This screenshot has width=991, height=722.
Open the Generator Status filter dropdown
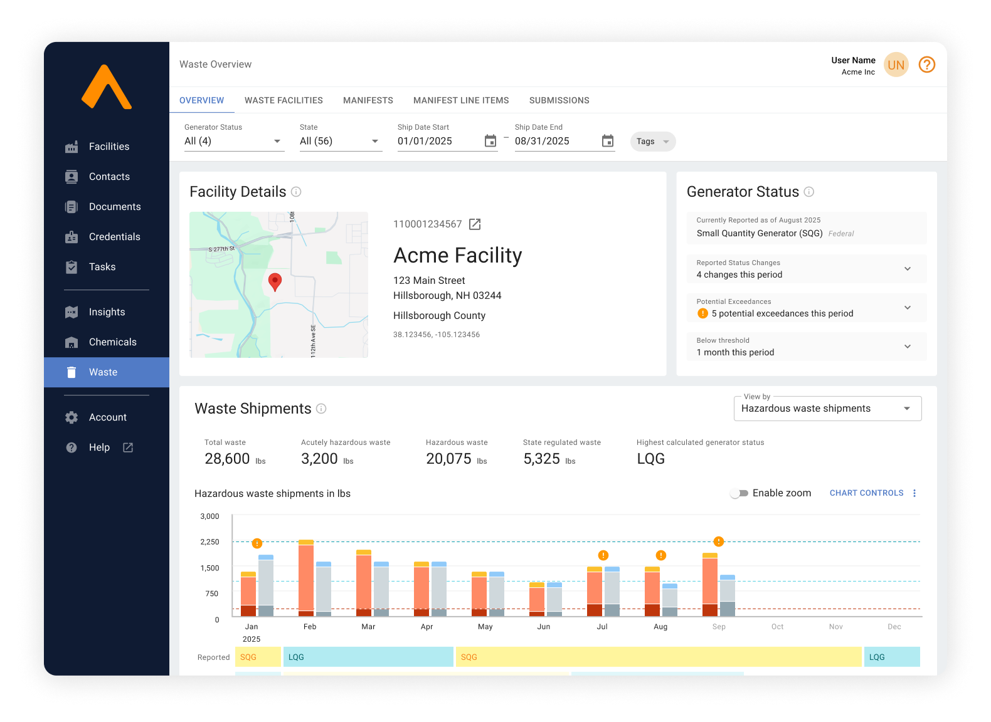(x=233, y=141)
